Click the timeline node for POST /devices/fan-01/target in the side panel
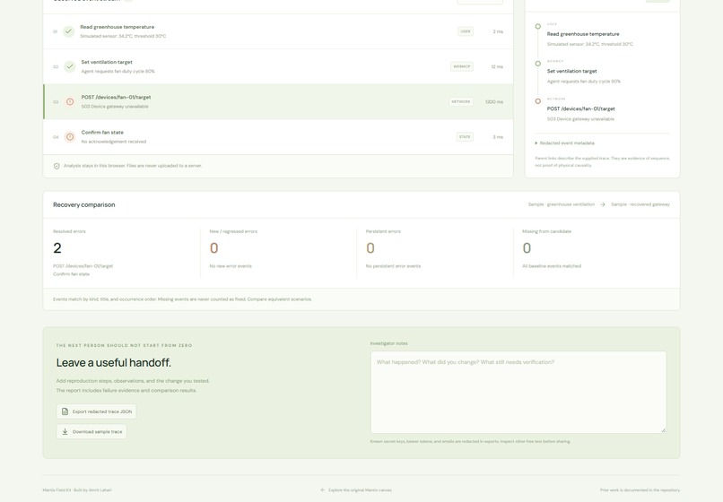Screen dimensions: 723x502 click(x=537, y=101)
